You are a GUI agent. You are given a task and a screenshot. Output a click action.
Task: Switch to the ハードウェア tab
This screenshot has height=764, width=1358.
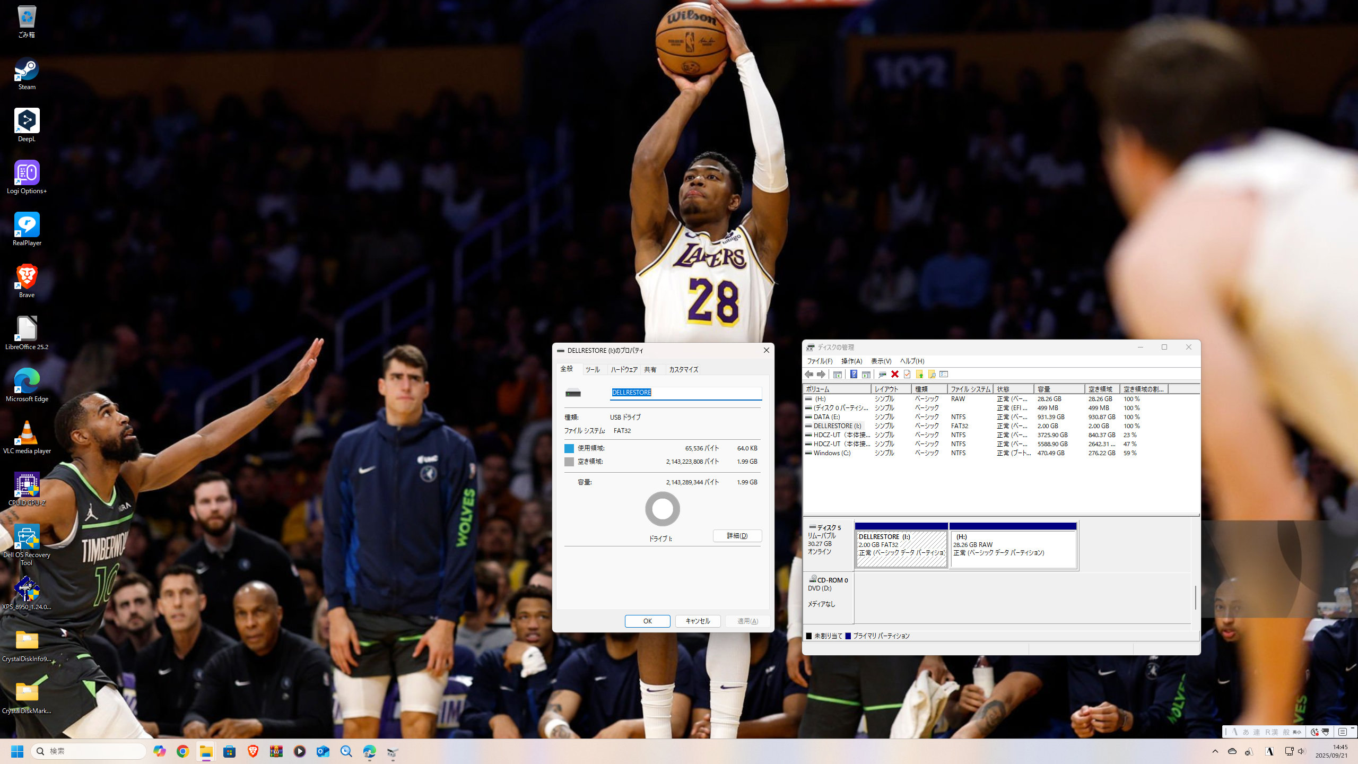click(624, 369)
